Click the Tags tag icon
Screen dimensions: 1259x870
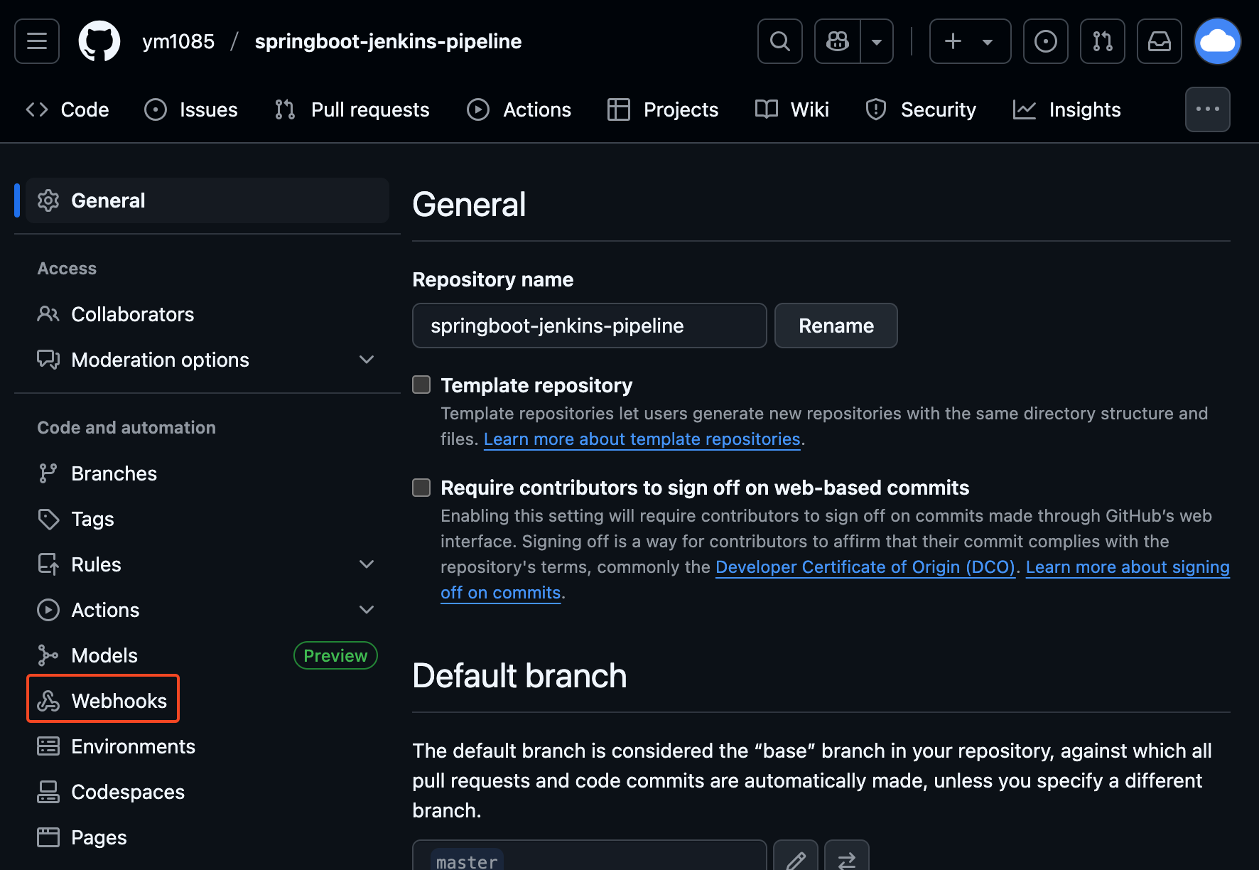pyautogui.click(x=48, y=519)
